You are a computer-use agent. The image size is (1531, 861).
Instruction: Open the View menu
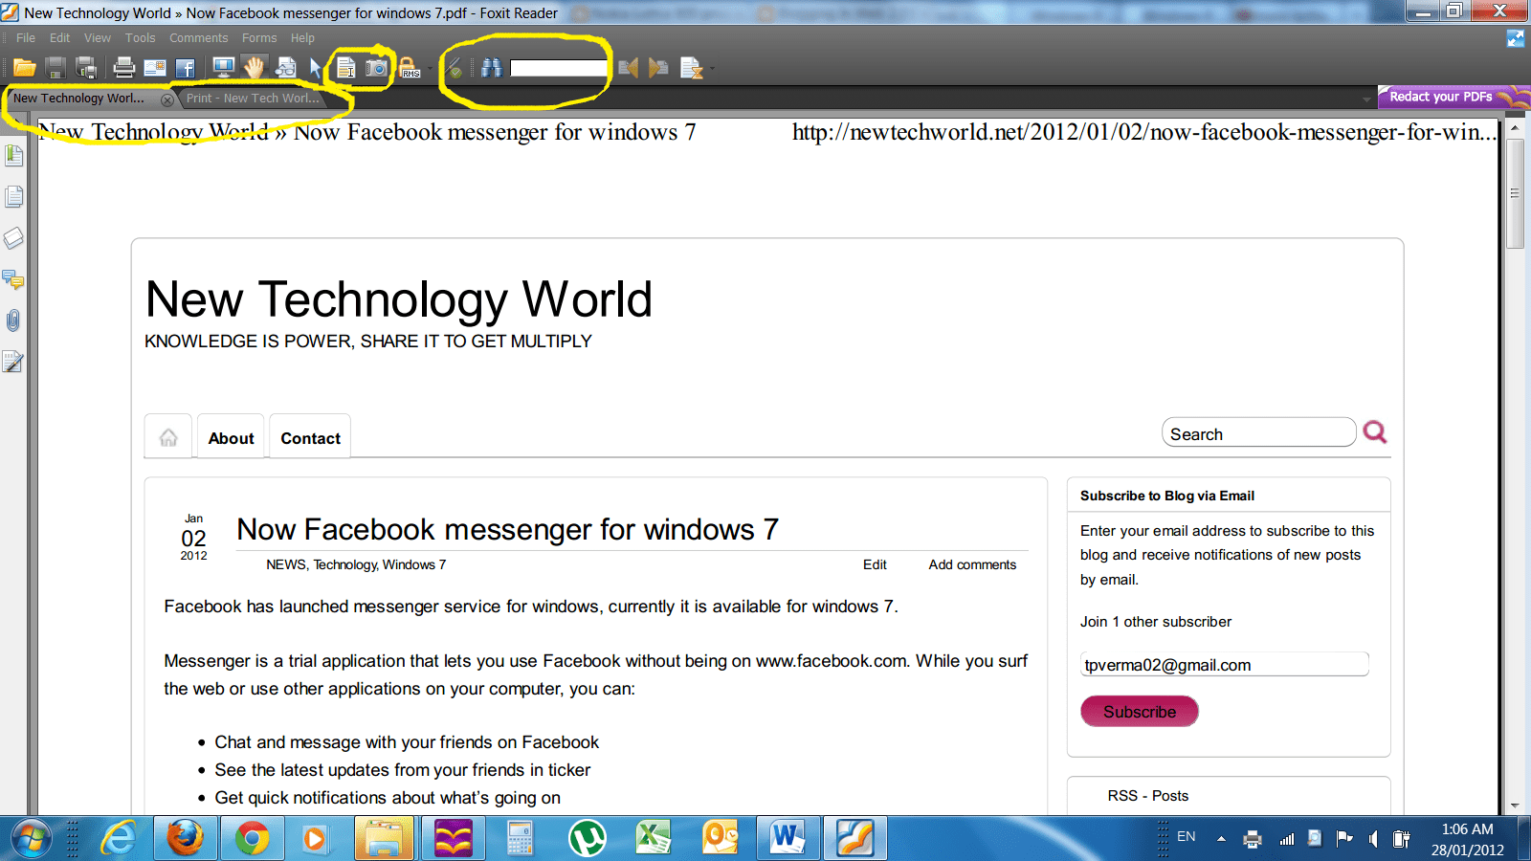click(x=98, y=38)
